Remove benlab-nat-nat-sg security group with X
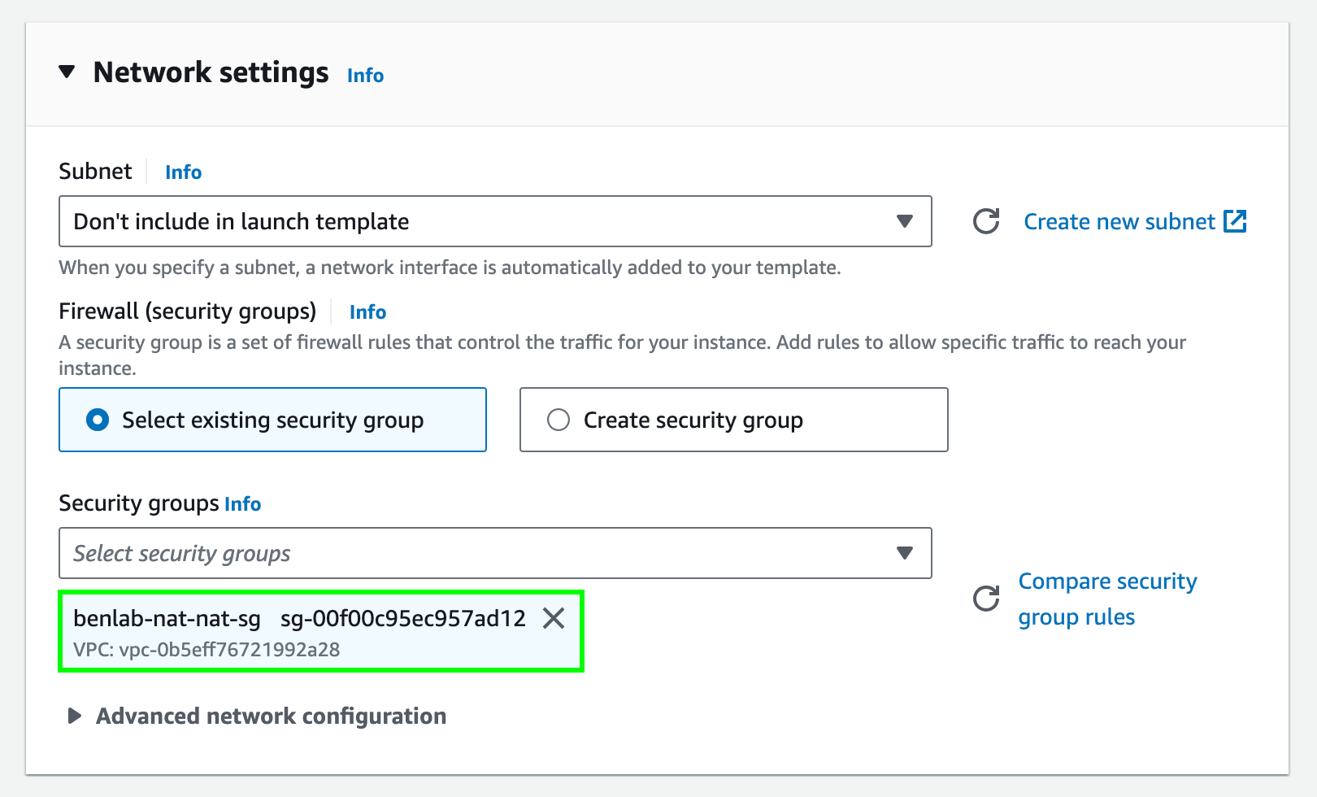The height and width of the screenshot is (797, 1317). 554,618
